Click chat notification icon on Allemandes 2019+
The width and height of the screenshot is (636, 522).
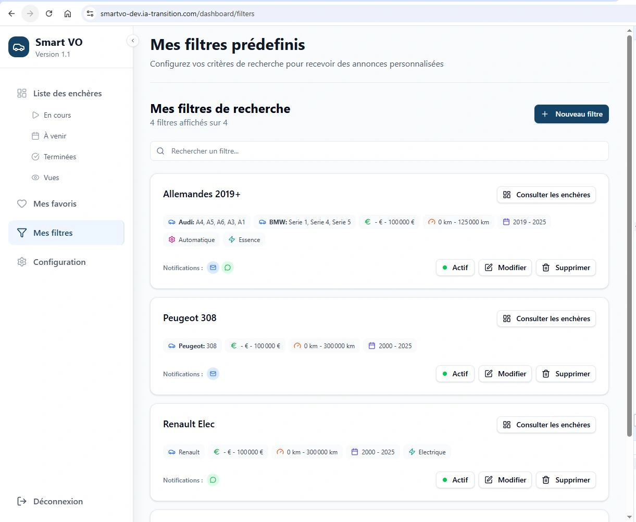[x=228, y=268]
